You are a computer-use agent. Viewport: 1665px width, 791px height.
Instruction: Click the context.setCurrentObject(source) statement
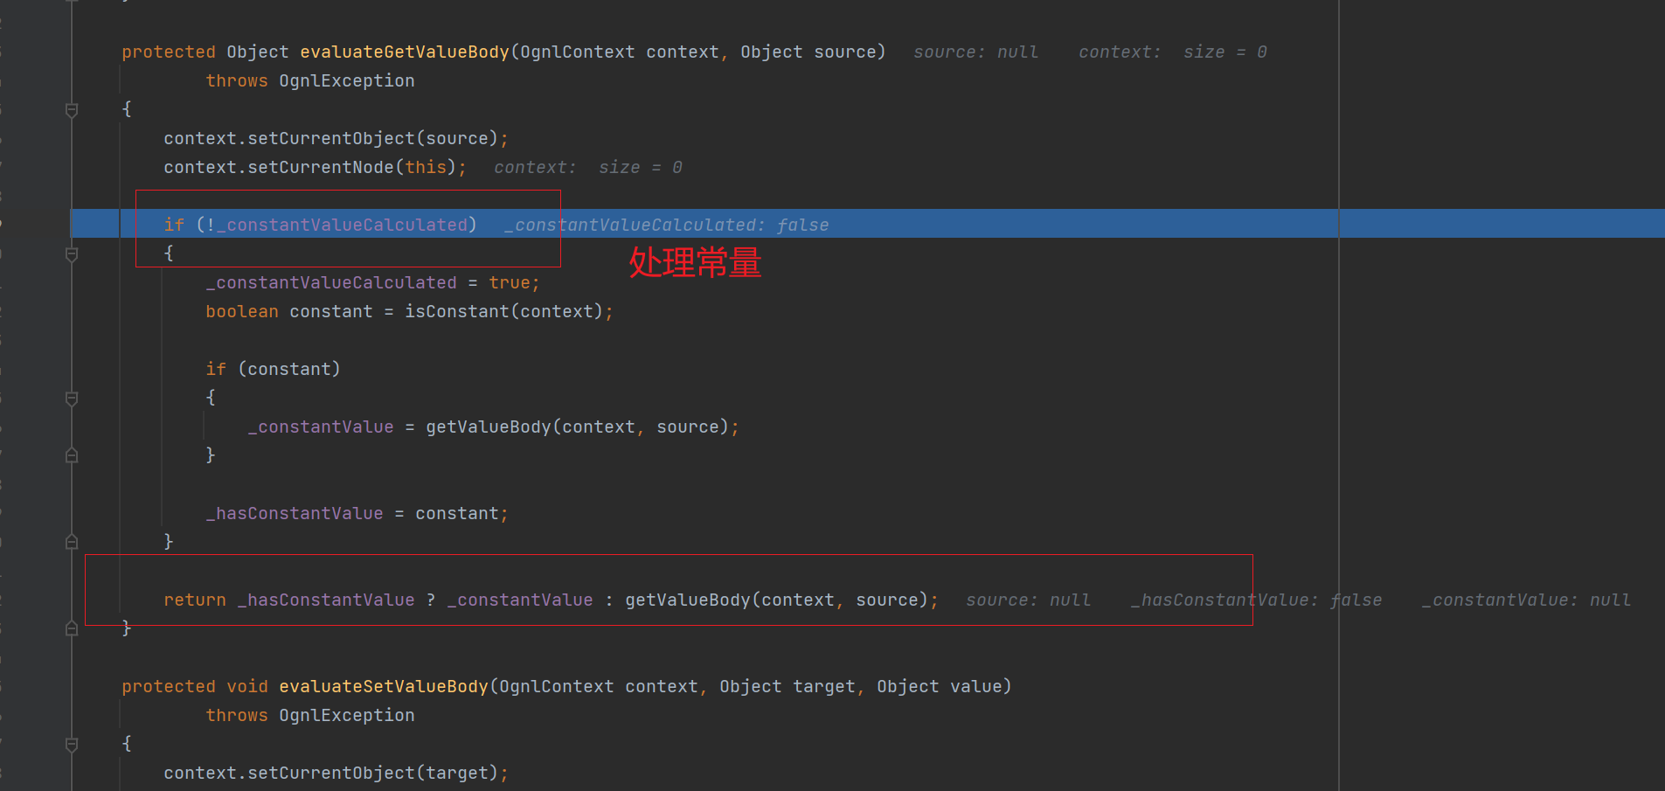[336, 139]
